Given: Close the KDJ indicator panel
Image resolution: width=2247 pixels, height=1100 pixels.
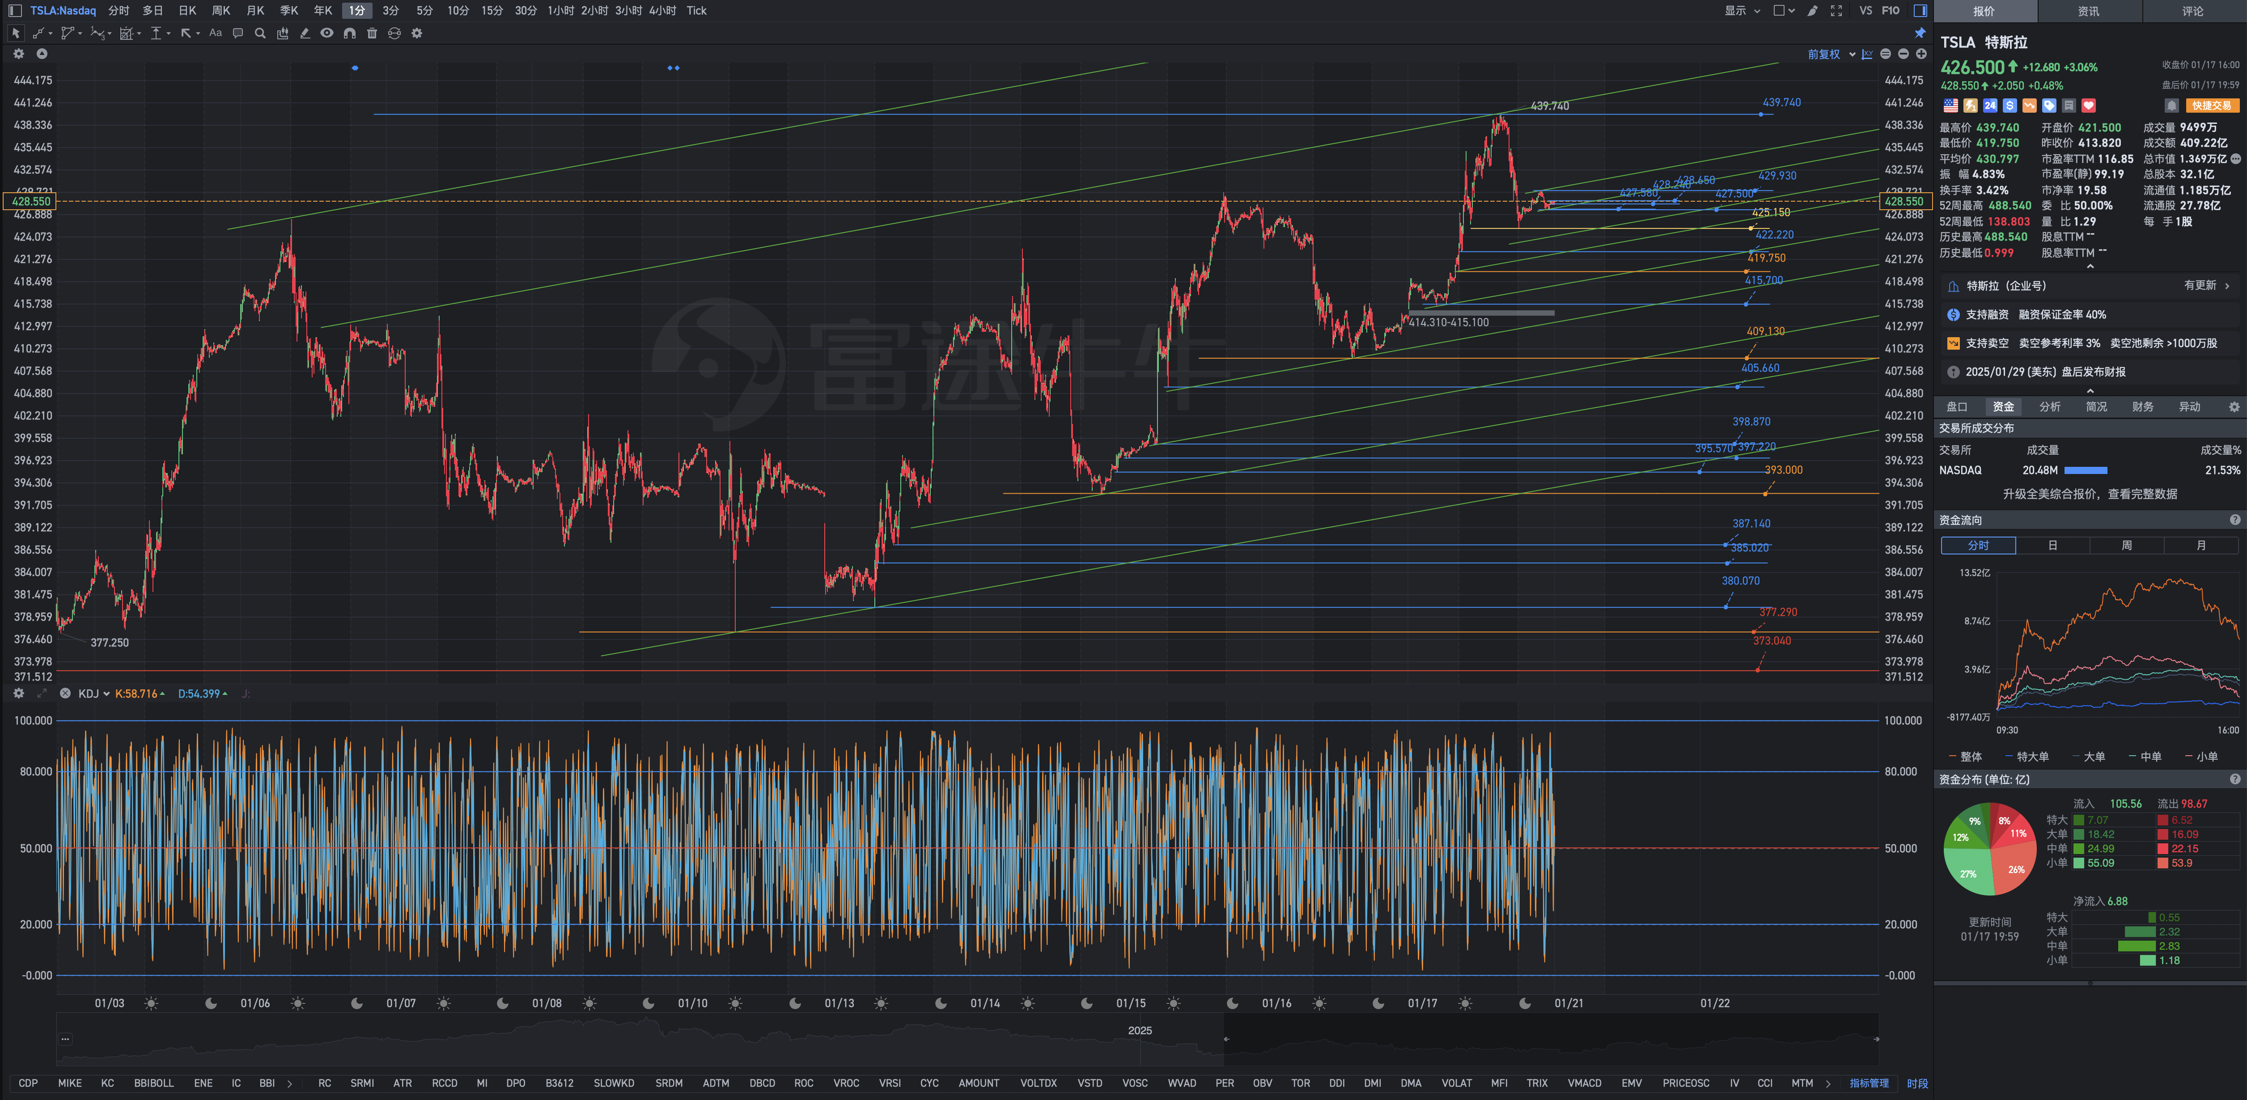Looking at the screenshot, I should pos(64,694).
